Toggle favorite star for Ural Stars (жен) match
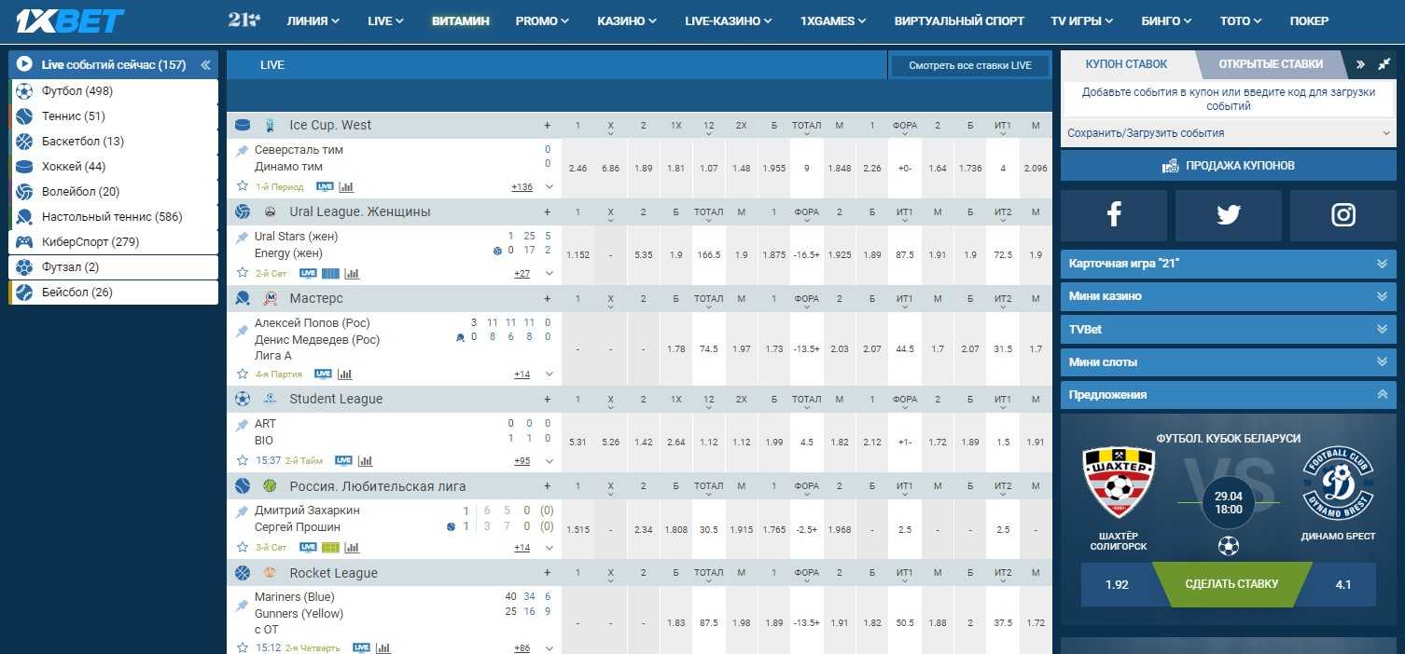The height and width of the screenshot is (654, 1405). [243, 274]
